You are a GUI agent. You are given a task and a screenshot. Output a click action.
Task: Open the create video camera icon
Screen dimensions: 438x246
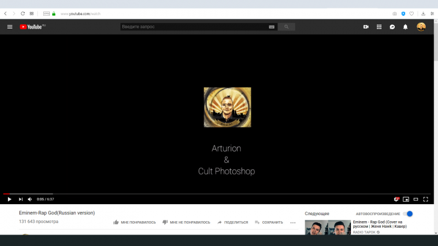tap(366, 27)
